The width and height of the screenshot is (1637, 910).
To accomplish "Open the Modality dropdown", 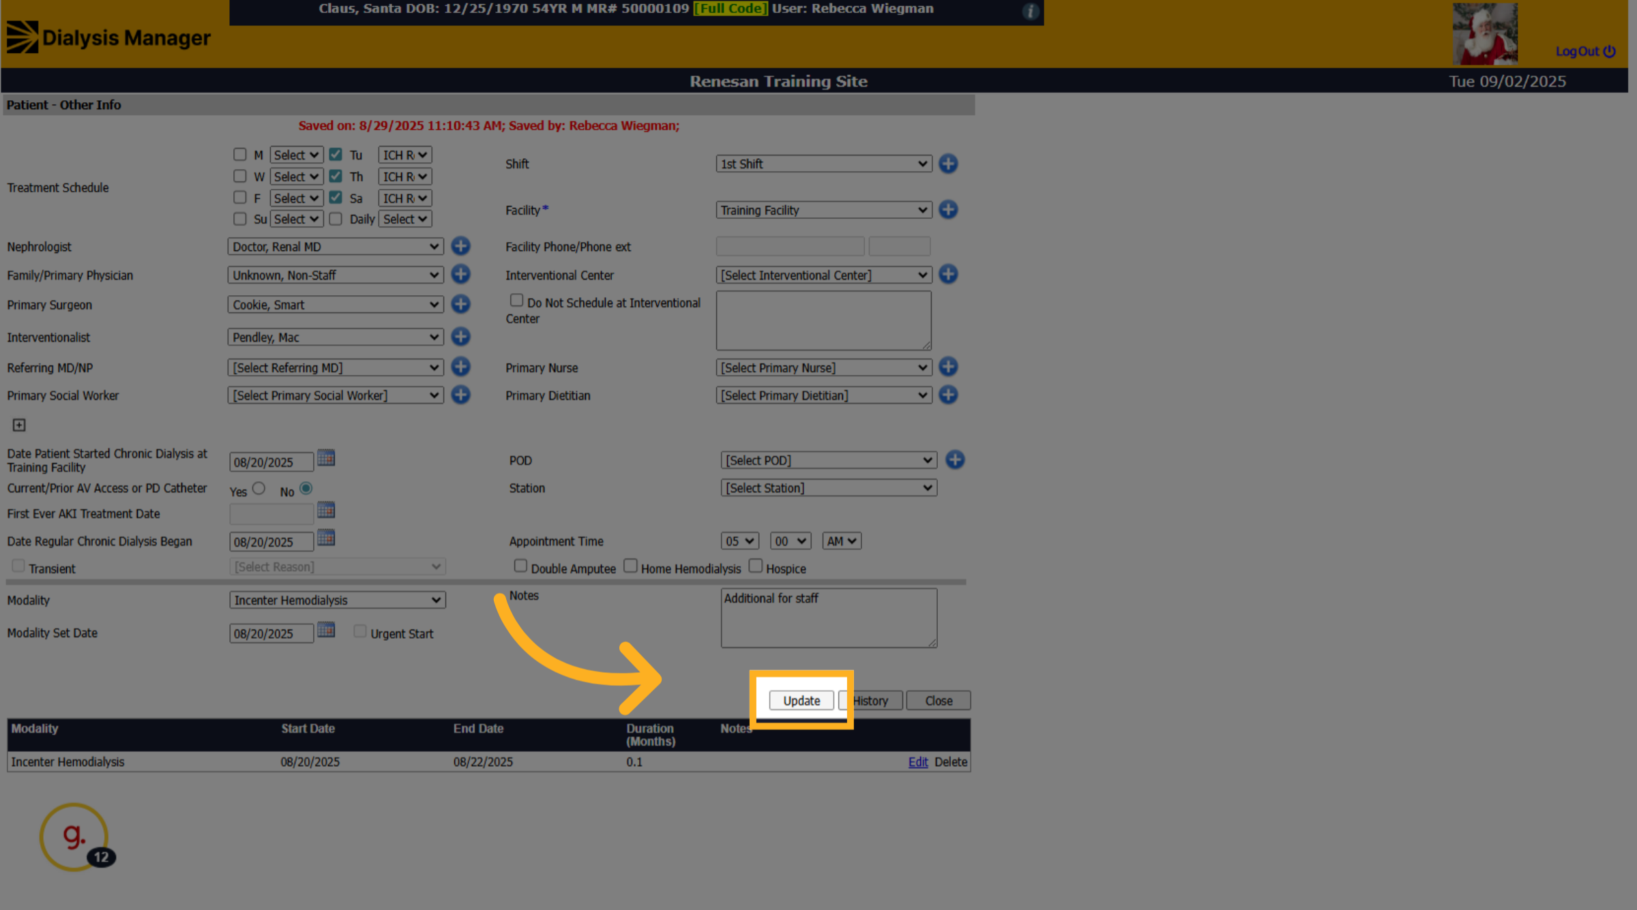I will [x=338, y=600].
